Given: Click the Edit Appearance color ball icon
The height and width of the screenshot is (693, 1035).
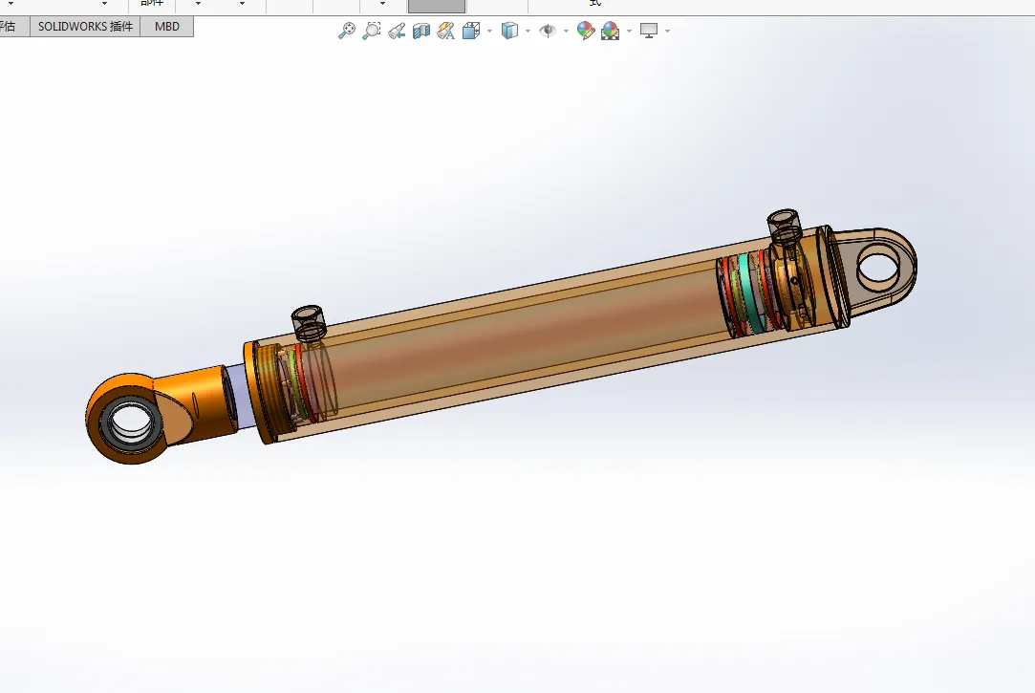Looking at the screenshot, I should click(586, 31).
